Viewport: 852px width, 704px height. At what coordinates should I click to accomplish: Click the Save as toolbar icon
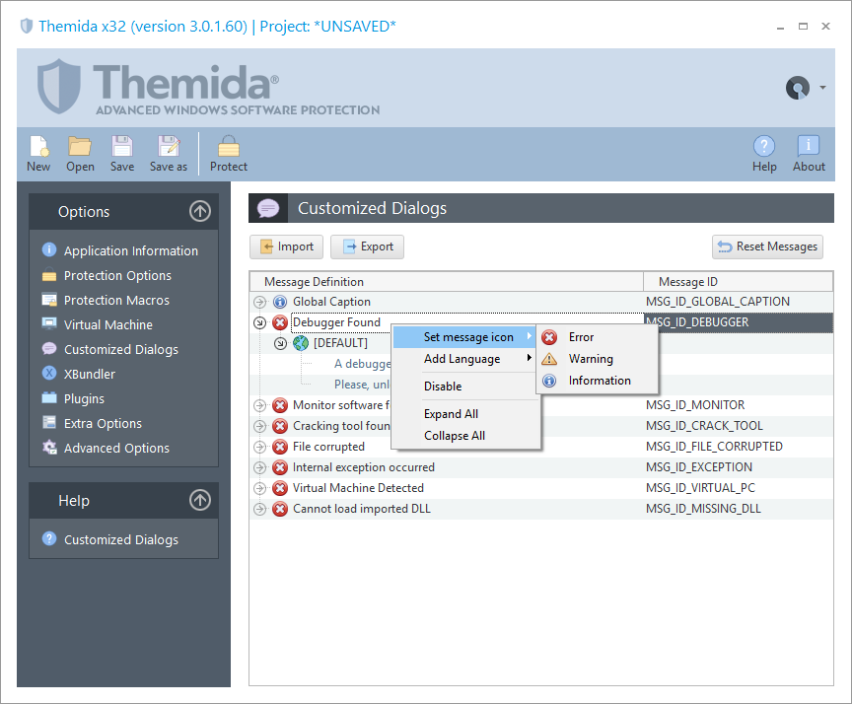[x=169, y=148]
